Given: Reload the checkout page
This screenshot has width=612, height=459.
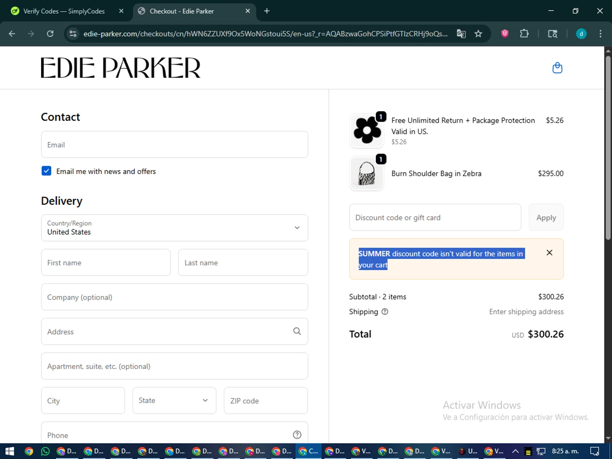Looking at the screenshot, I should pyautogui.click(x=50, y=34).
